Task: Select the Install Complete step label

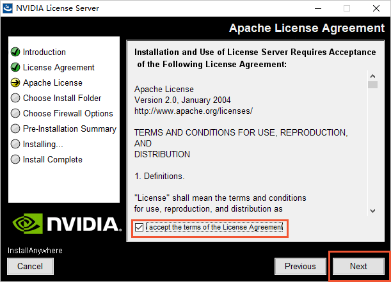Action: tap(52, 159)
